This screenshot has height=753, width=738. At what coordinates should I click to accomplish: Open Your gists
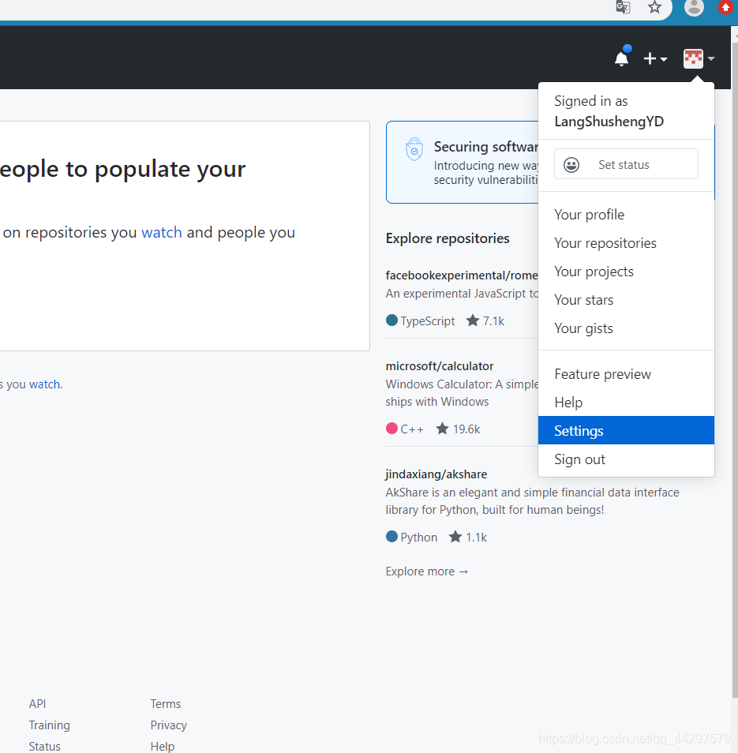pyautogui.click(x=626, y=328)
